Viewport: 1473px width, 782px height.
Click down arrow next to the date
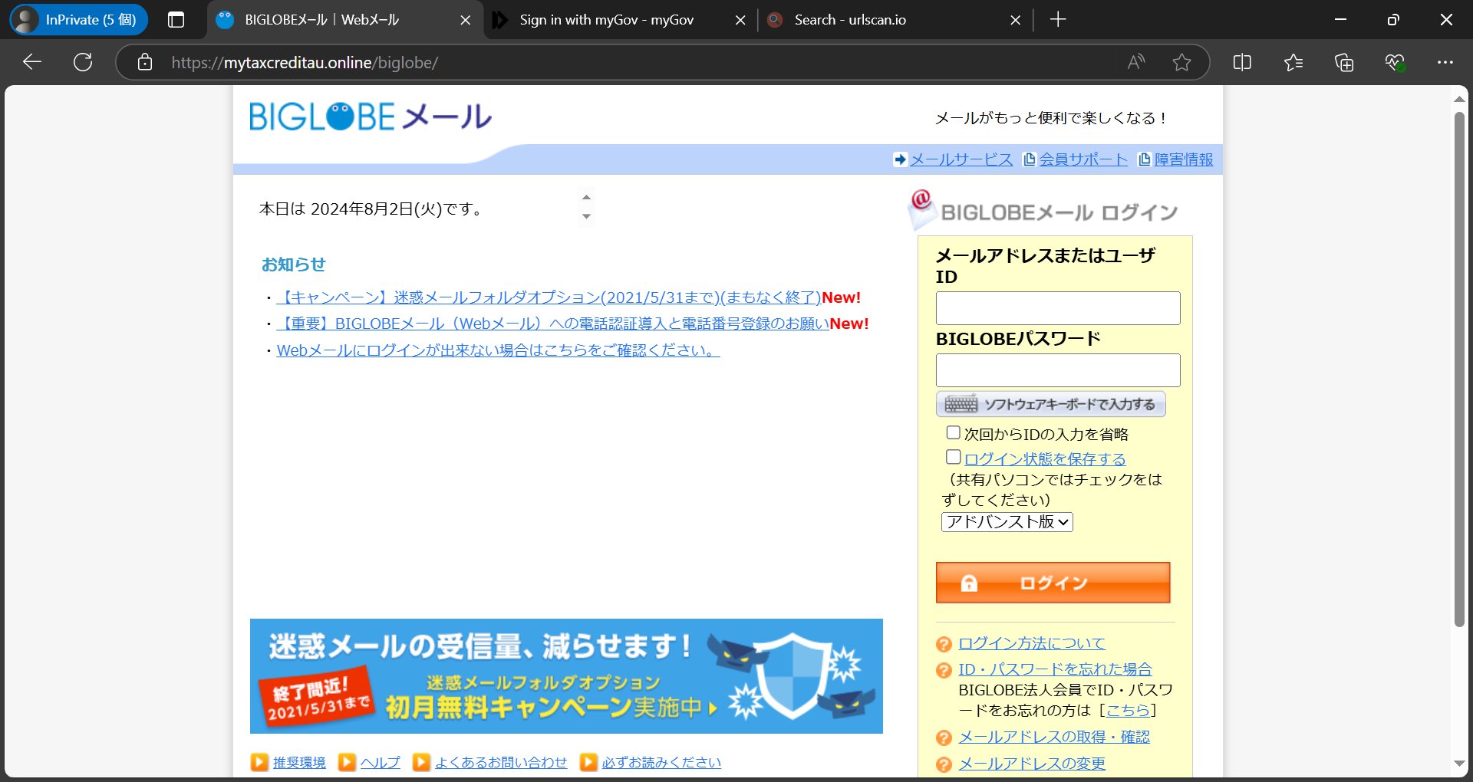[x=586, y=217]
